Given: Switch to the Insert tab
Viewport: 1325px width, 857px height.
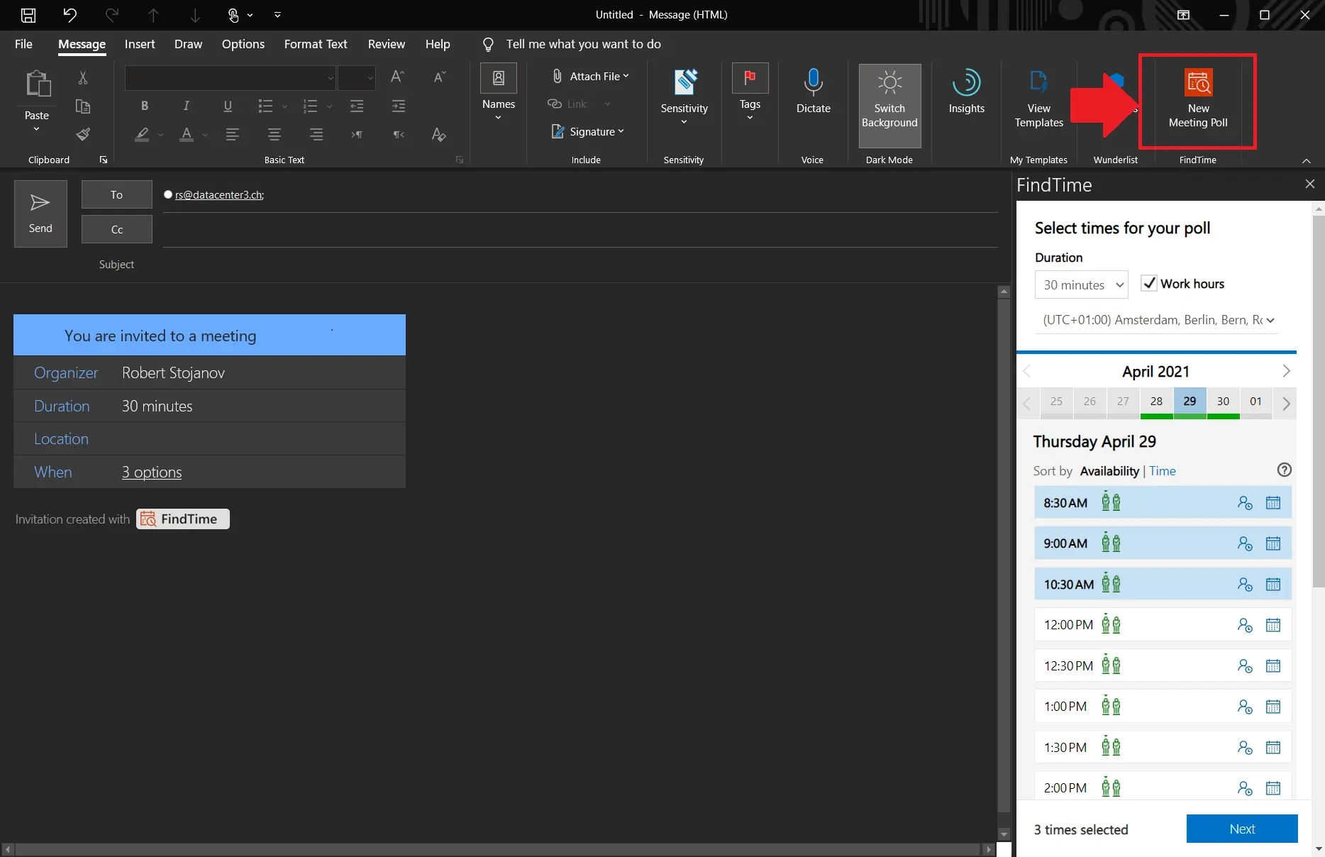Looking at the screenshot, I should pos(140,44).
